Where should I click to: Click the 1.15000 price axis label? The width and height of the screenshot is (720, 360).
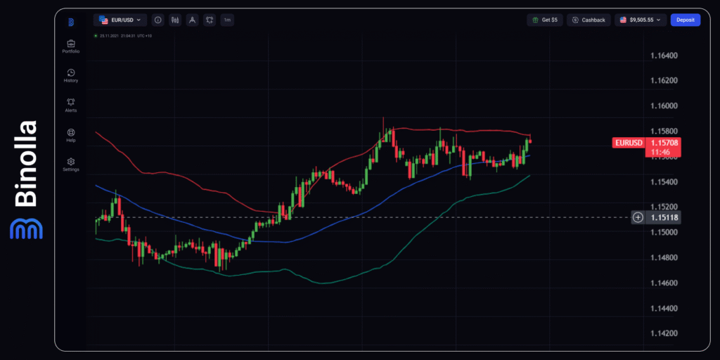pos(664,232)
